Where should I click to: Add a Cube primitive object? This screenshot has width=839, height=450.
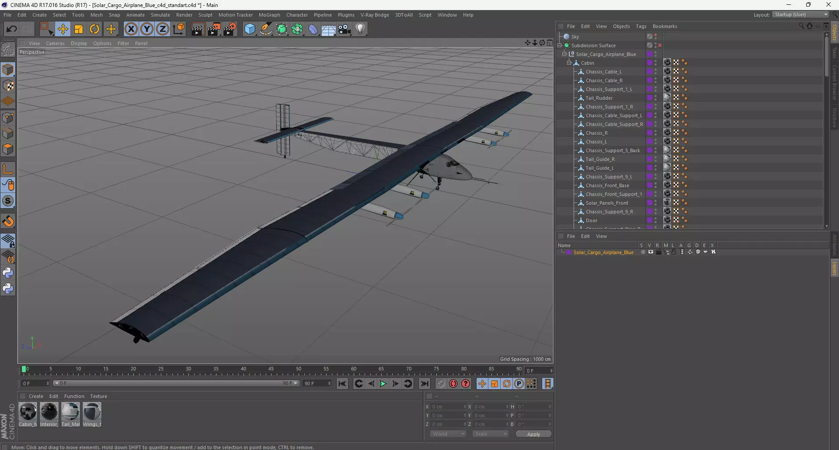click(x=250, y=29)
